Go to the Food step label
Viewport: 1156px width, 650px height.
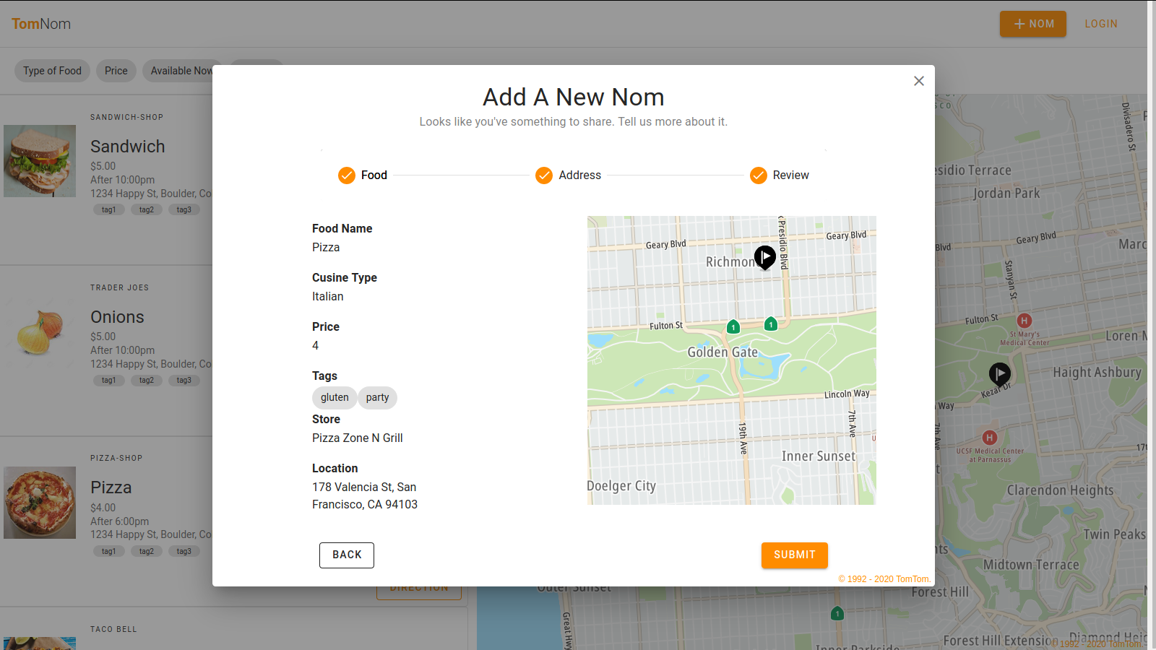click(x=374, y=175)
